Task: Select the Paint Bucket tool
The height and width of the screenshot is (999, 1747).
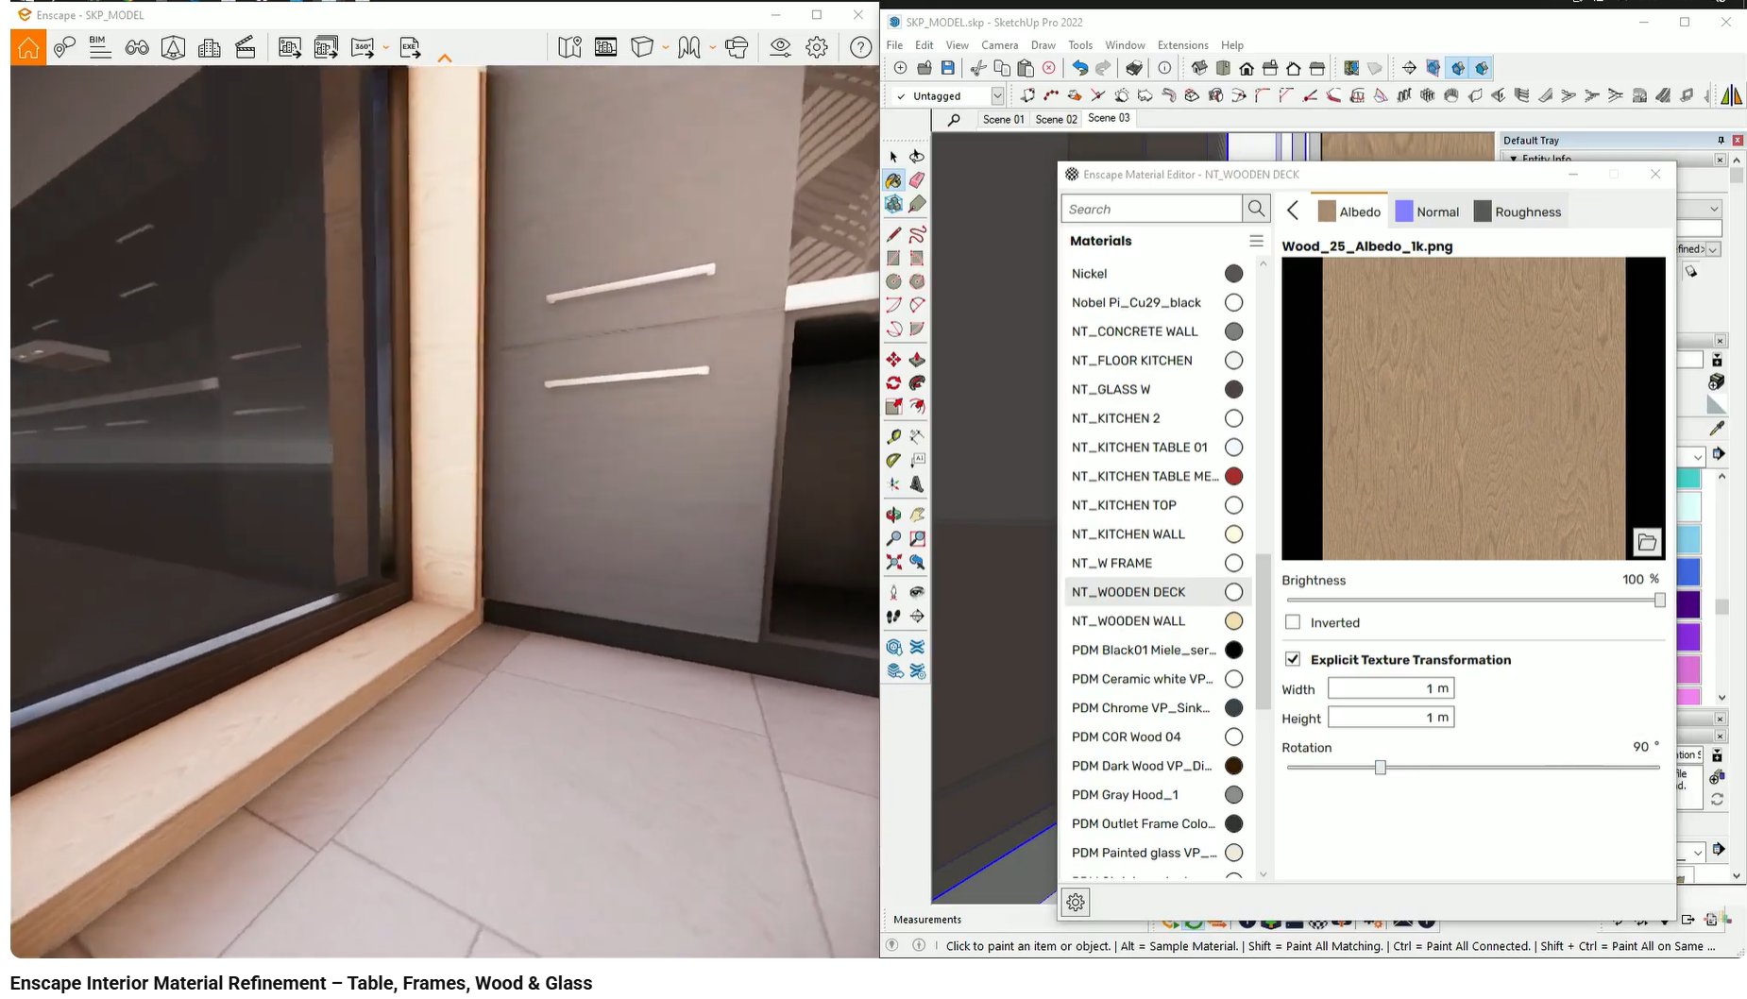Action: [x=893, y=179]
